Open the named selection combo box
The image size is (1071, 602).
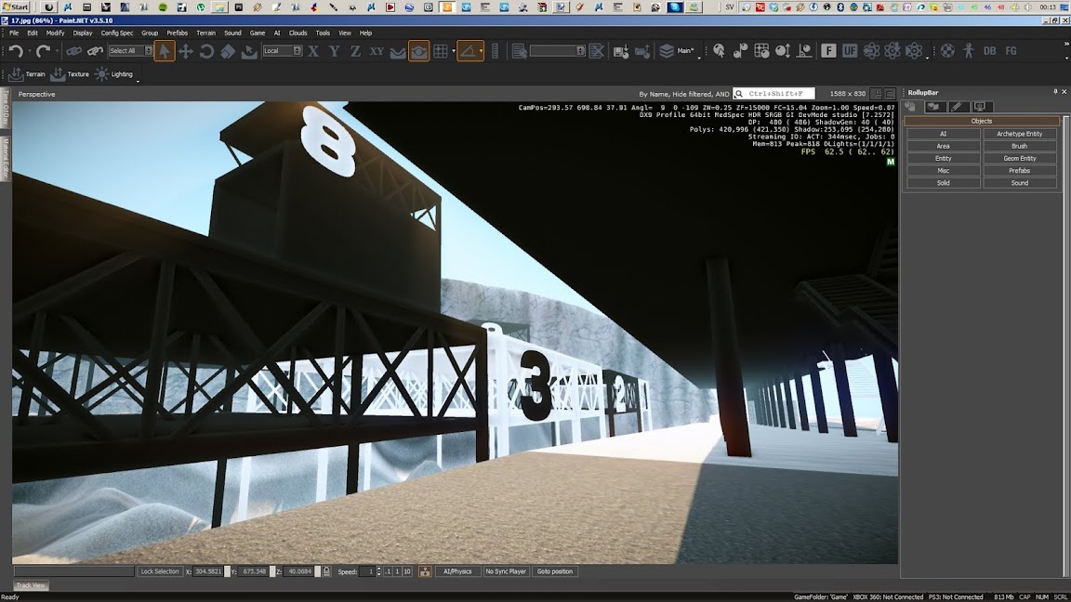pos(558,50)
